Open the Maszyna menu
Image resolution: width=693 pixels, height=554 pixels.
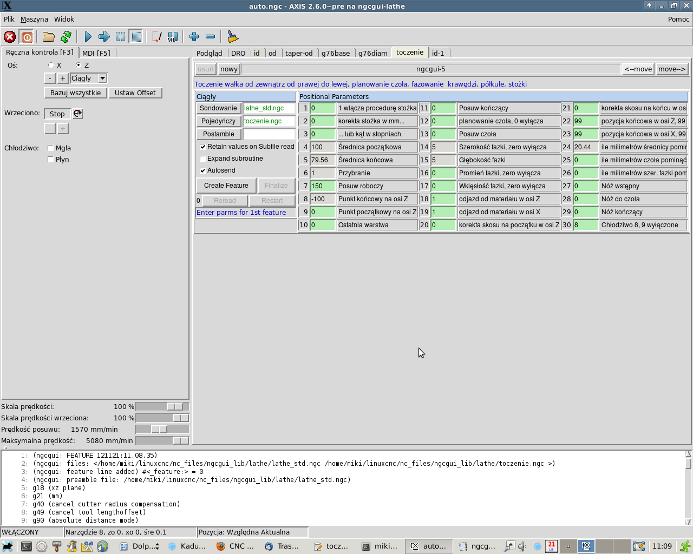click(34, 19)
